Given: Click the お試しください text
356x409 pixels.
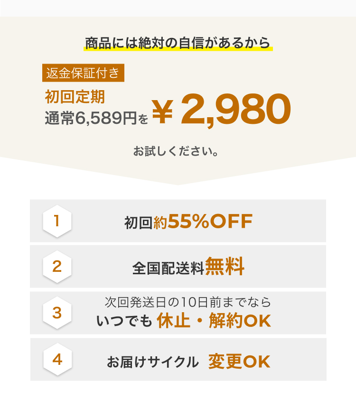Looking at the screenshot, I should (176, 151).
